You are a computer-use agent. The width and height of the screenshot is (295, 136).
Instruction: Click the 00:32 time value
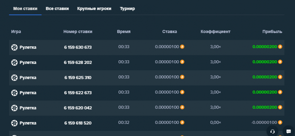click(x=124, y=122)
